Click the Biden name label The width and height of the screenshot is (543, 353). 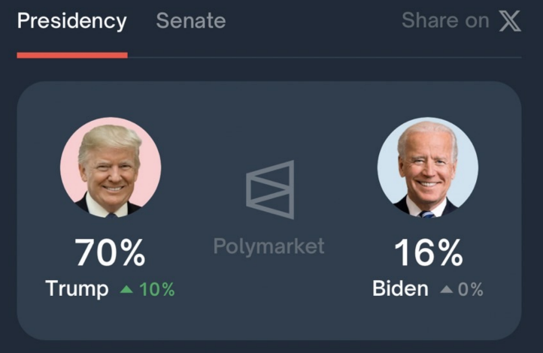tap(400, 289)
